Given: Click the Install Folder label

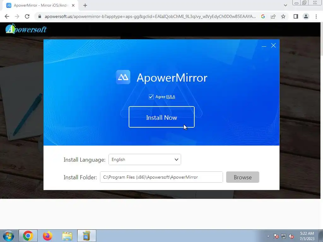Looking at the screenshot, I should coord(80,177).
